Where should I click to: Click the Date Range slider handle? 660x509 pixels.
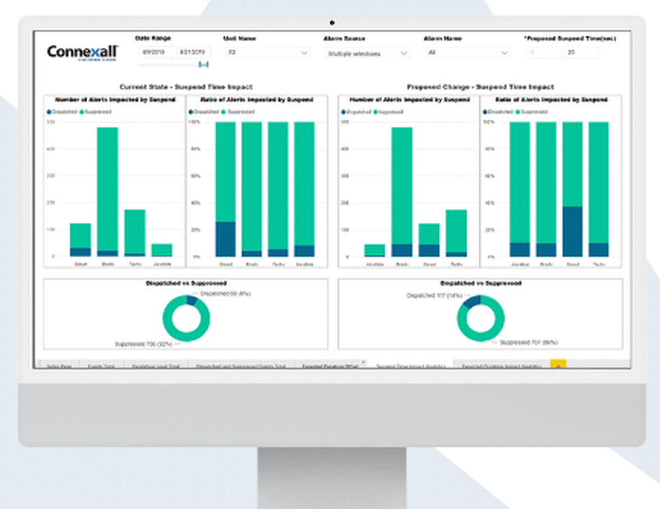(204, 65)
